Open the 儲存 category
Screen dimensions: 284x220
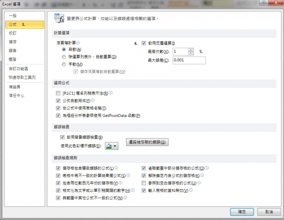point(24,42)
